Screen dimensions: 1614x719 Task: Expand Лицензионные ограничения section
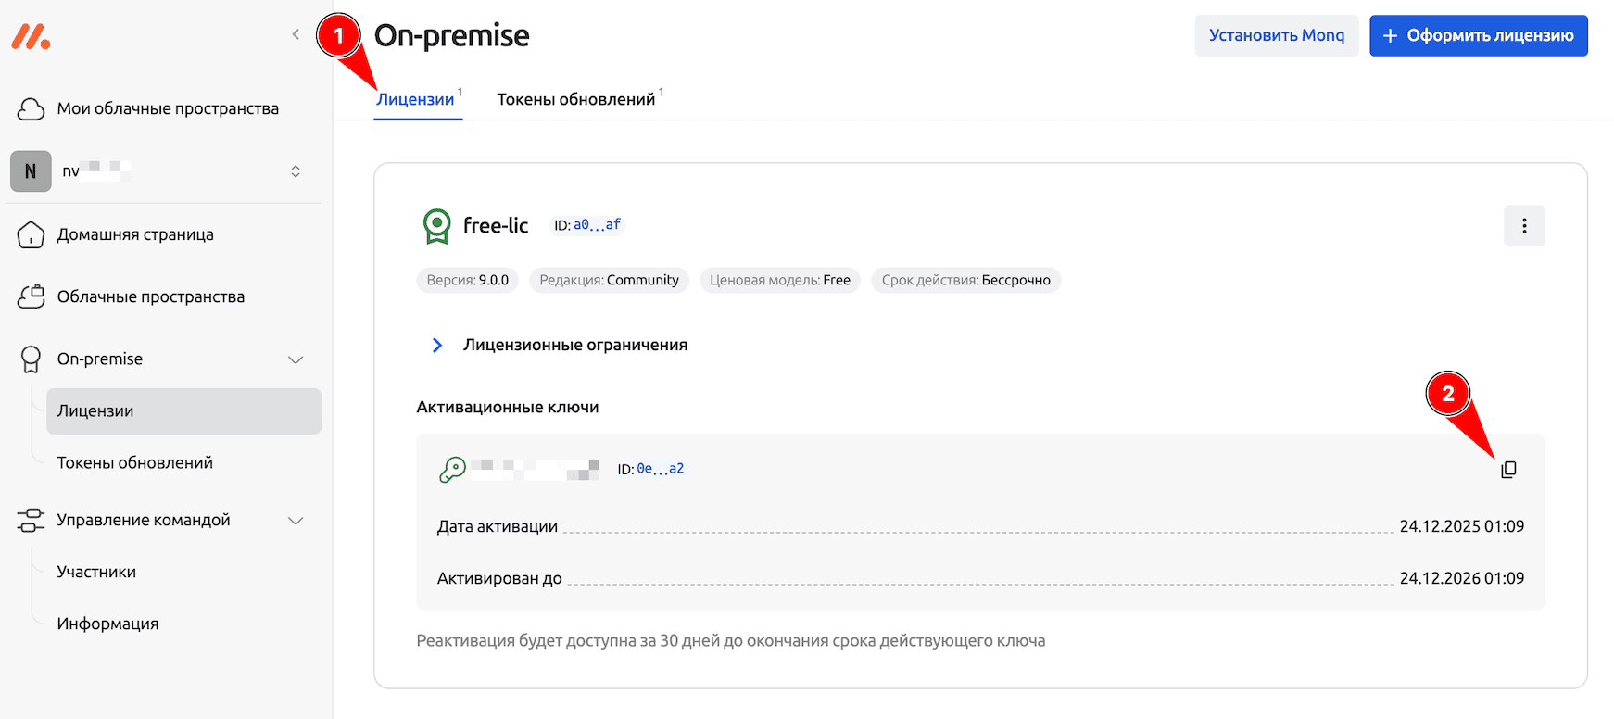437,345
